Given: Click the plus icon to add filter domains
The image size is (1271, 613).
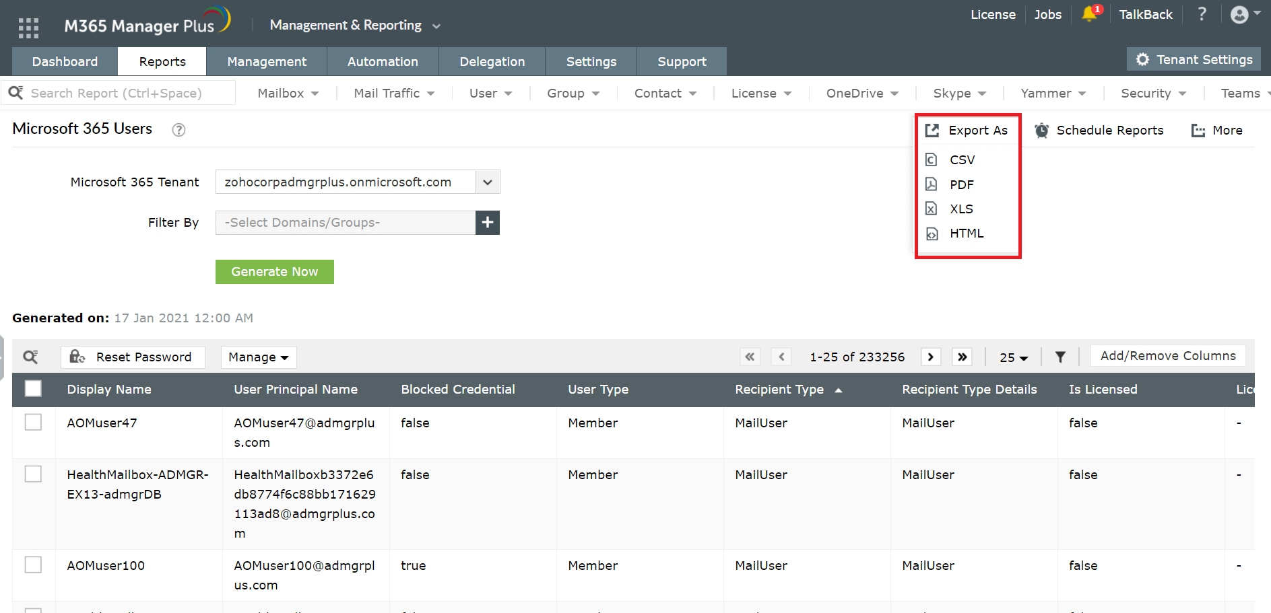Looking at the screenshot, I should pyautogui.click(x=488, y=223).
